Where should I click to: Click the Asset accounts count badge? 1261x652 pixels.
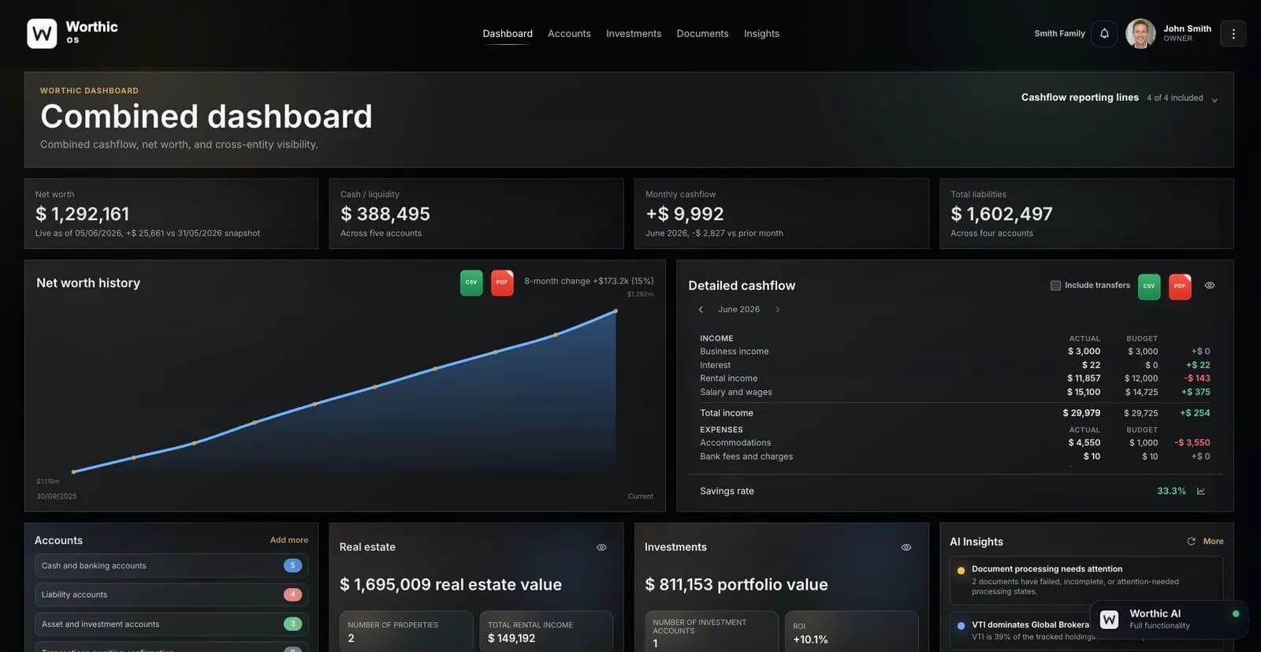pos(292,624)
